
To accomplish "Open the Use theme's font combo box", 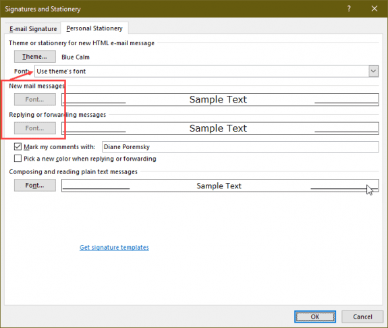I will click(x=206, y=72).
